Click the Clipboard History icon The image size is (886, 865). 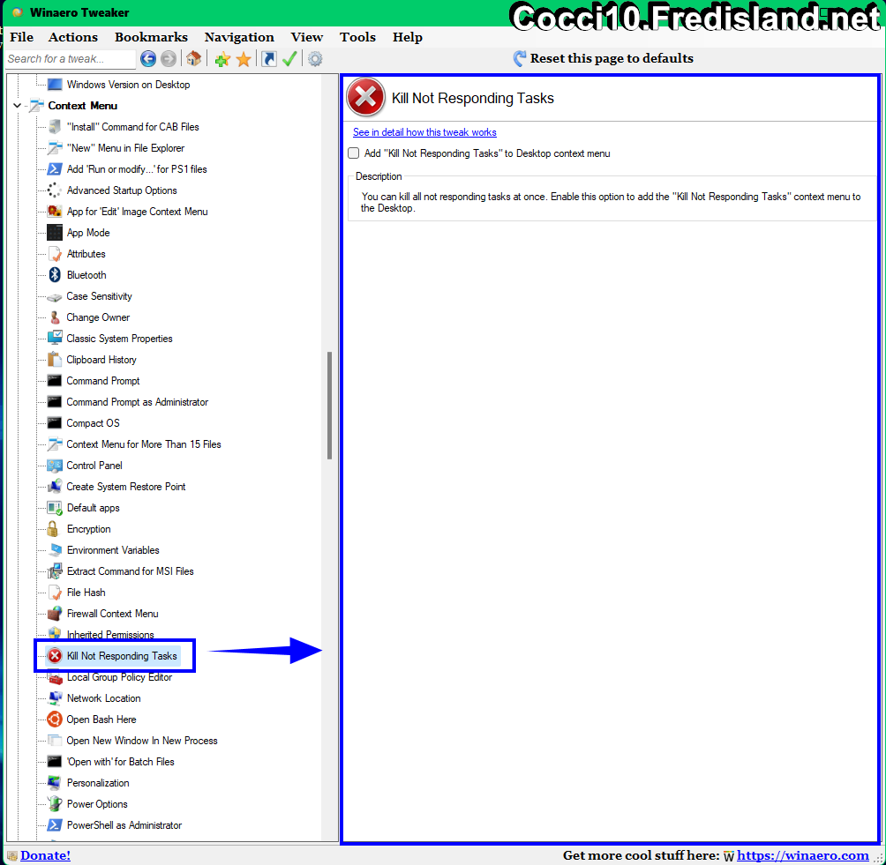click(x=54, y=360)
